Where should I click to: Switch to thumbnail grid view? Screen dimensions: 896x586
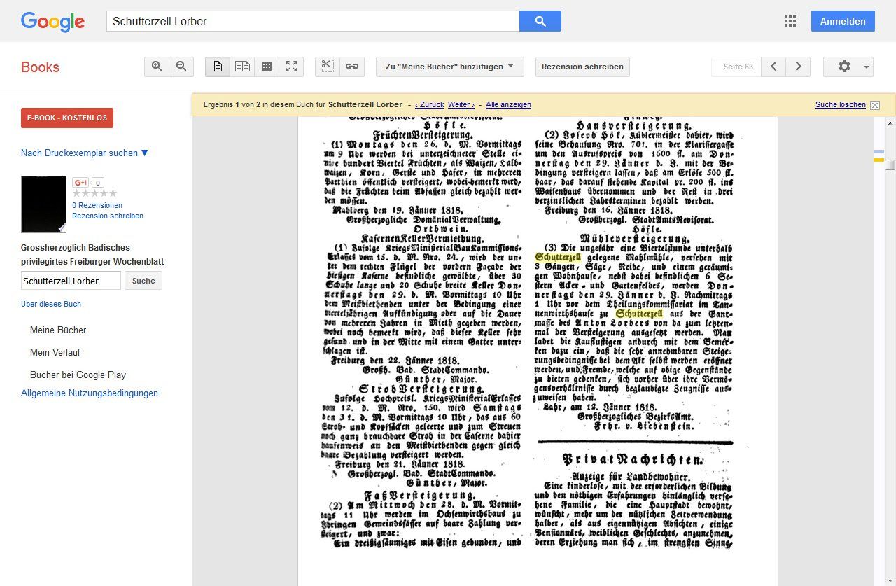(267, 67)
